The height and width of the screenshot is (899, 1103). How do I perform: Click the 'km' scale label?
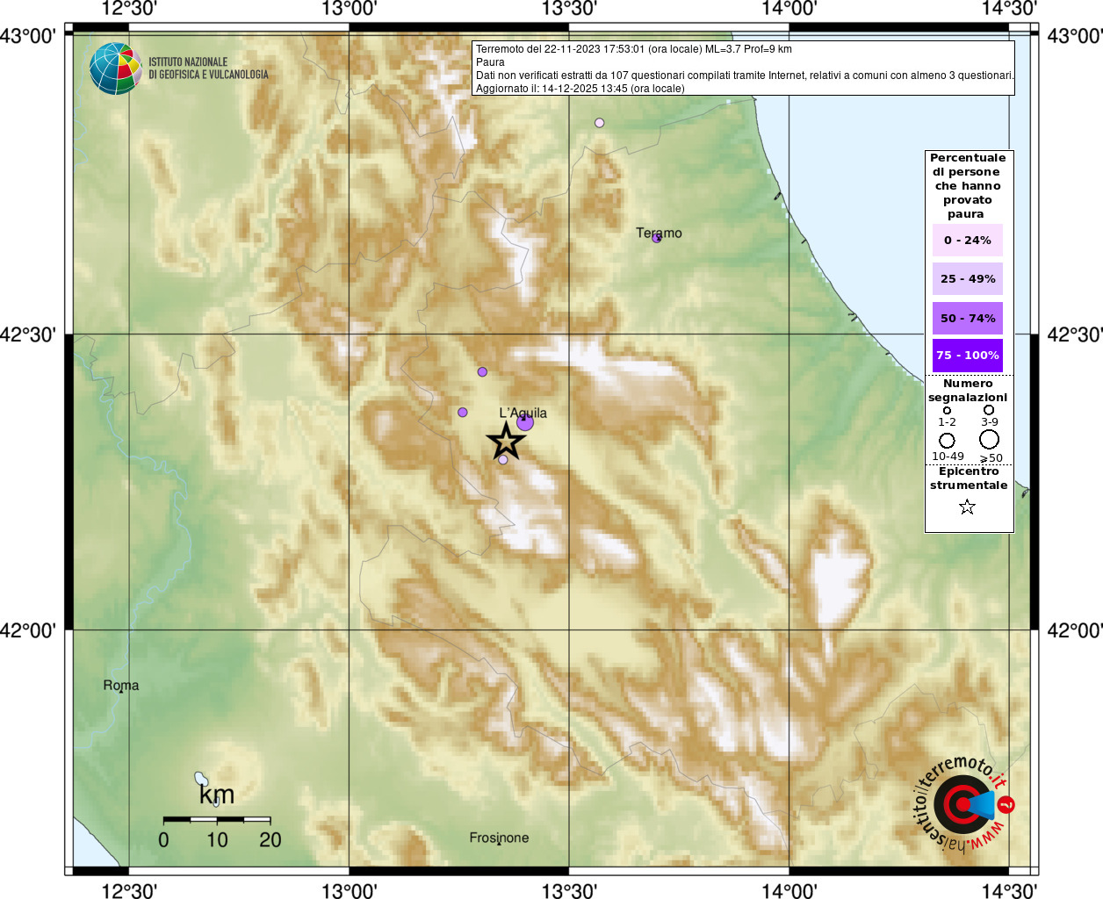[x=217, y=795]
